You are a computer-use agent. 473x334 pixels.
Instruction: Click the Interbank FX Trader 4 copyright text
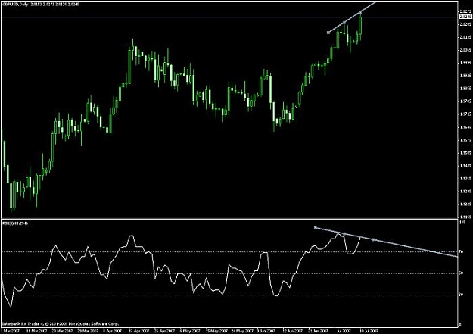pos(61,323)
